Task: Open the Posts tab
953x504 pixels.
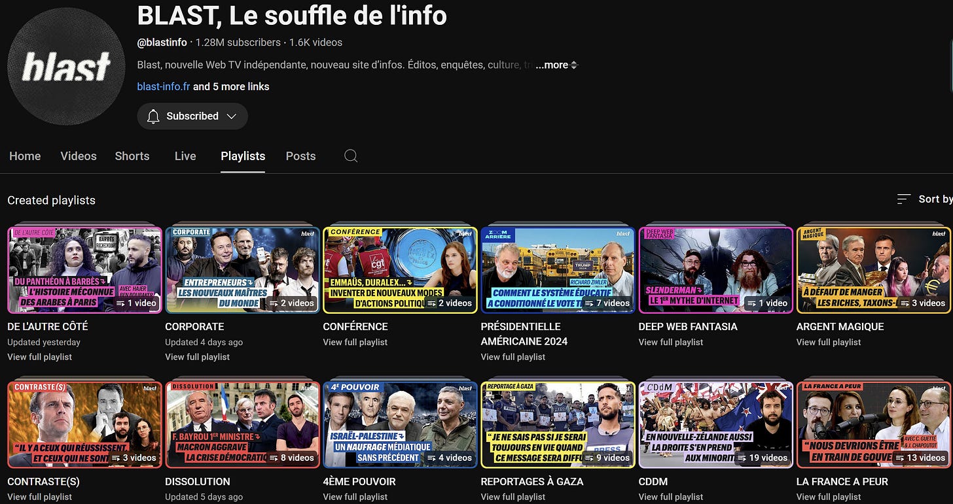Action: tap(301, 156)
